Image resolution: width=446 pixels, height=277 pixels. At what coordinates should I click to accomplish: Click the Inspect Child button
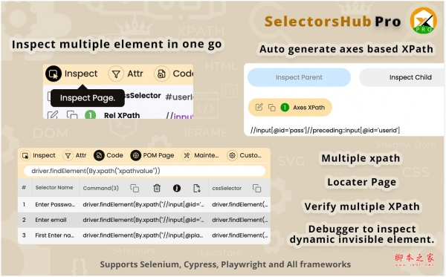401,77
